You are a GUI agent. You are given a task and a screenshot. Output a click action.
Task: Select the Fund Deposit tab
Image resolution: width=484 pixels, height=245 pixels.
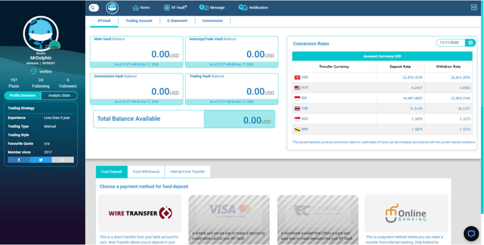[111, 172]
